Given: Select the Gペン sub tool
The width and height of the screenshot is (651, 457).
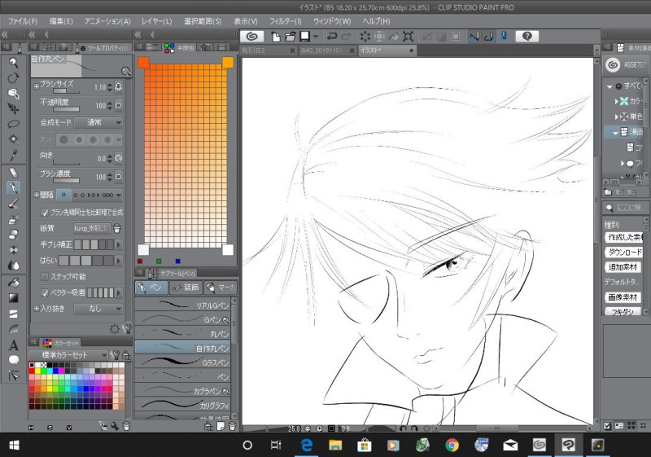Looking at the screenshot, I should click(x=182, y=320).
